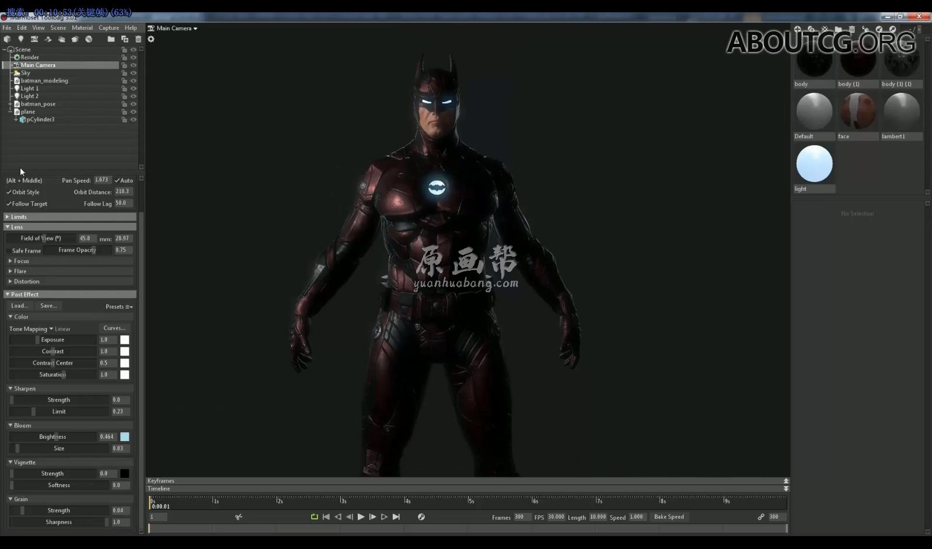Viewport: 932px width, 549px height.
Task: Click Vignette Strength black color swatch
Action: tap(125, 474)
